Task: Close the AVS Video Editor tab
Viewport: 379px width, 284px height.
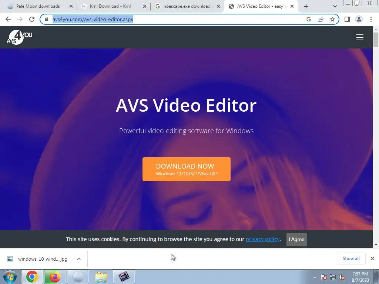Action: 292,6
